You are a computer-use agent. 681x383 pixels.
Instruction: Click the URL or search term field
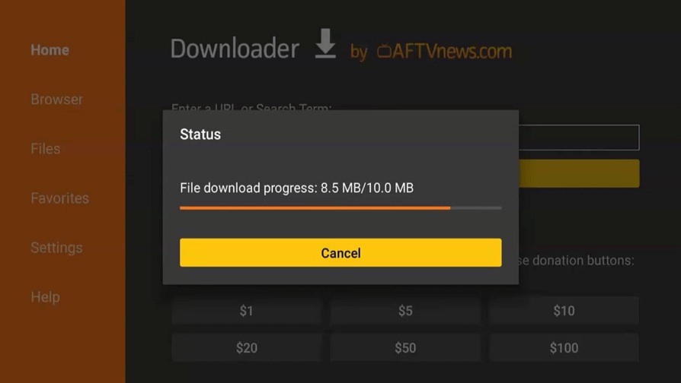pyautogui.click(x=579, y=138)
